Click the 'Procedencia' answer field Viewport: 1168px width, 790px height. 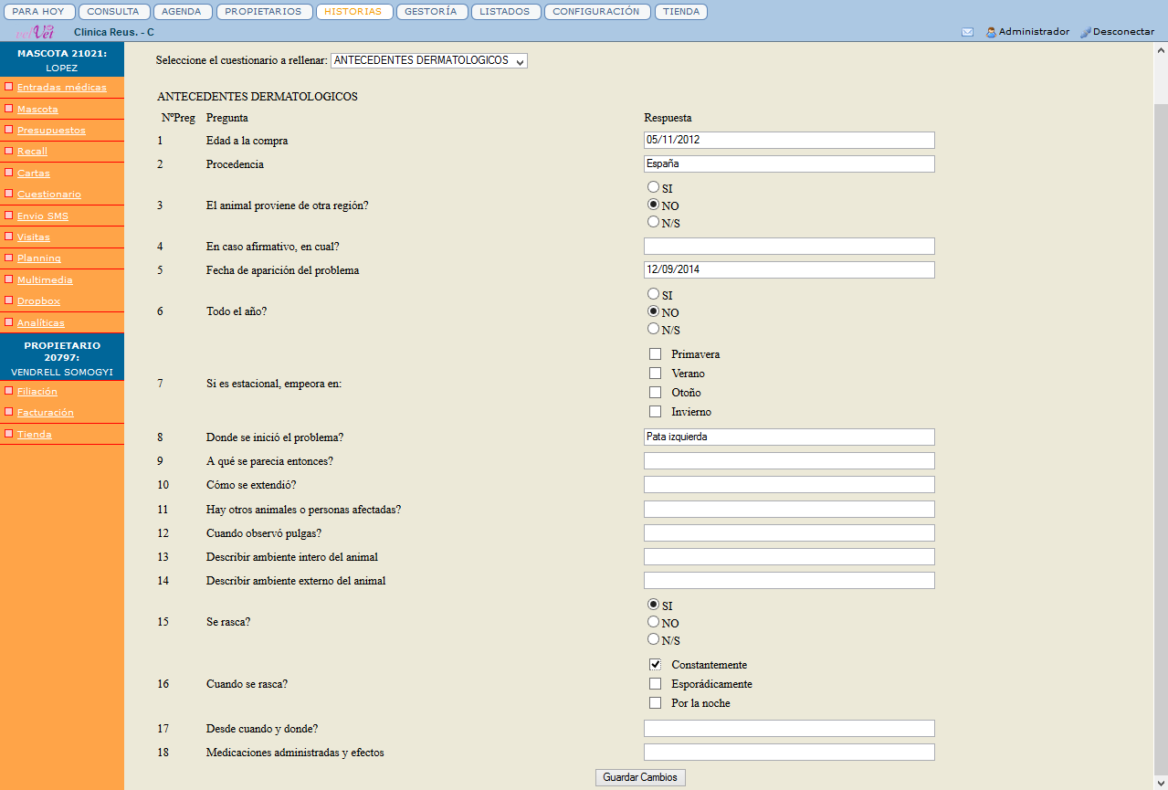coord(789,163)
